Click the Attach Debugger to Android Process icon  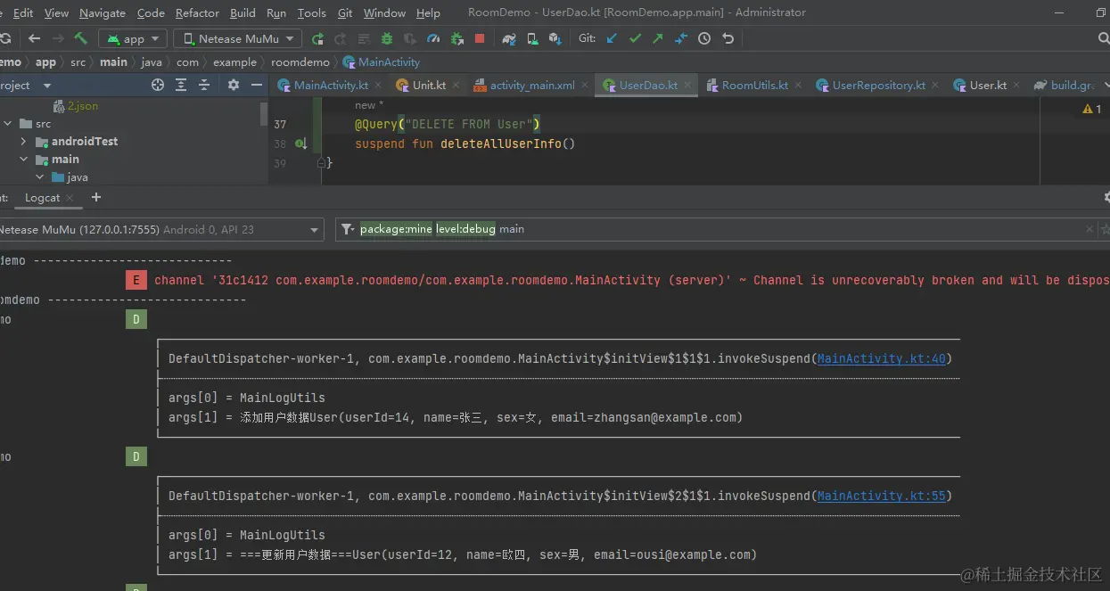[x=456, y=38]
